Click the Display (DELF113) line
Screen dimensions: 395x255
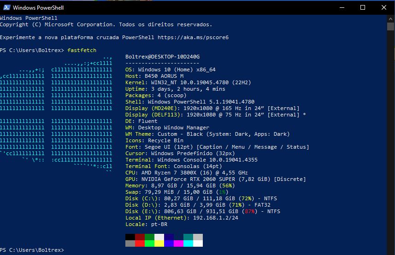coord(216,115)
